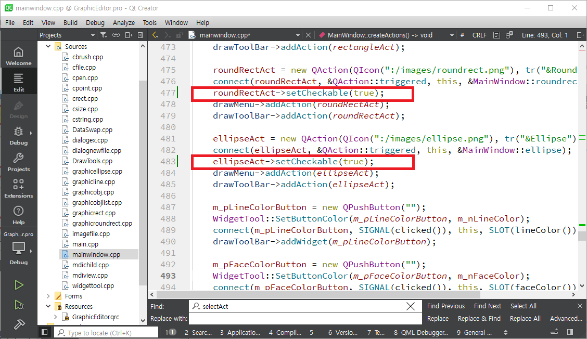
Task: Open Help mode in sidebar
Action: [x=18, y=215]
